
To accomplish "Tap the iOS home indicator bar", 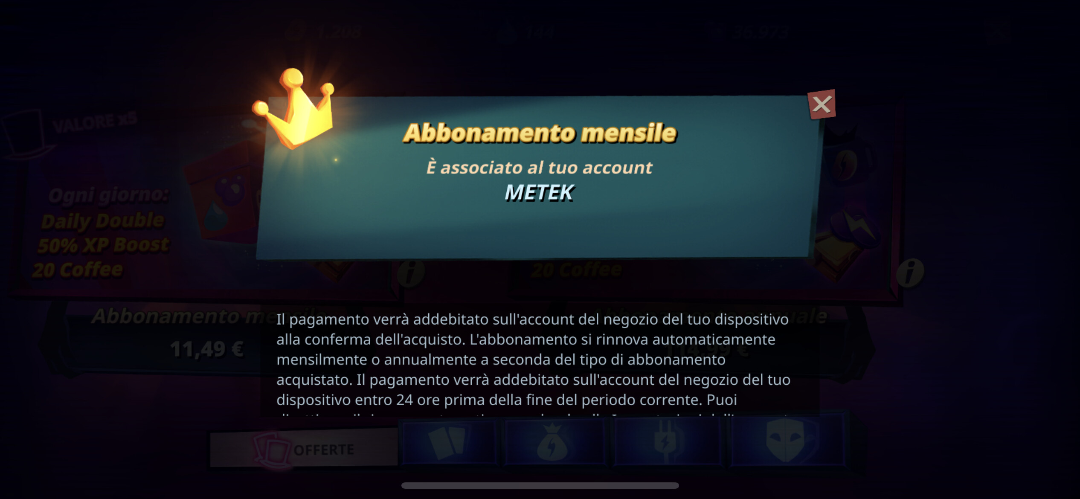I will (x=540, y=485).
